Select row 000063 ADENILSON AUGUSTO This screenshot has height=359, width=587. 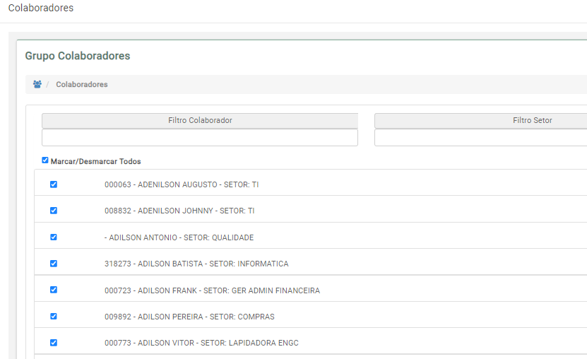coord(311,183)
